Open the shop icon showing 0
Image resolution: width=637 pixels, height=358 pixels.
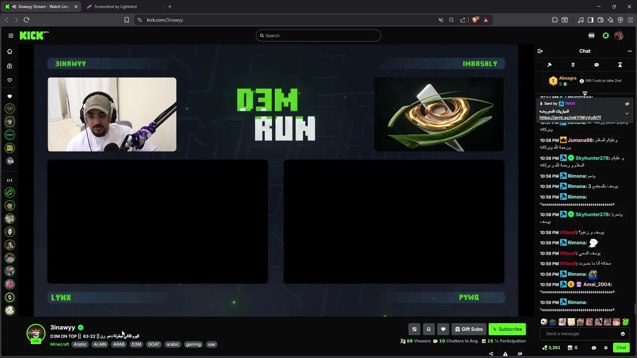(572, 348)
